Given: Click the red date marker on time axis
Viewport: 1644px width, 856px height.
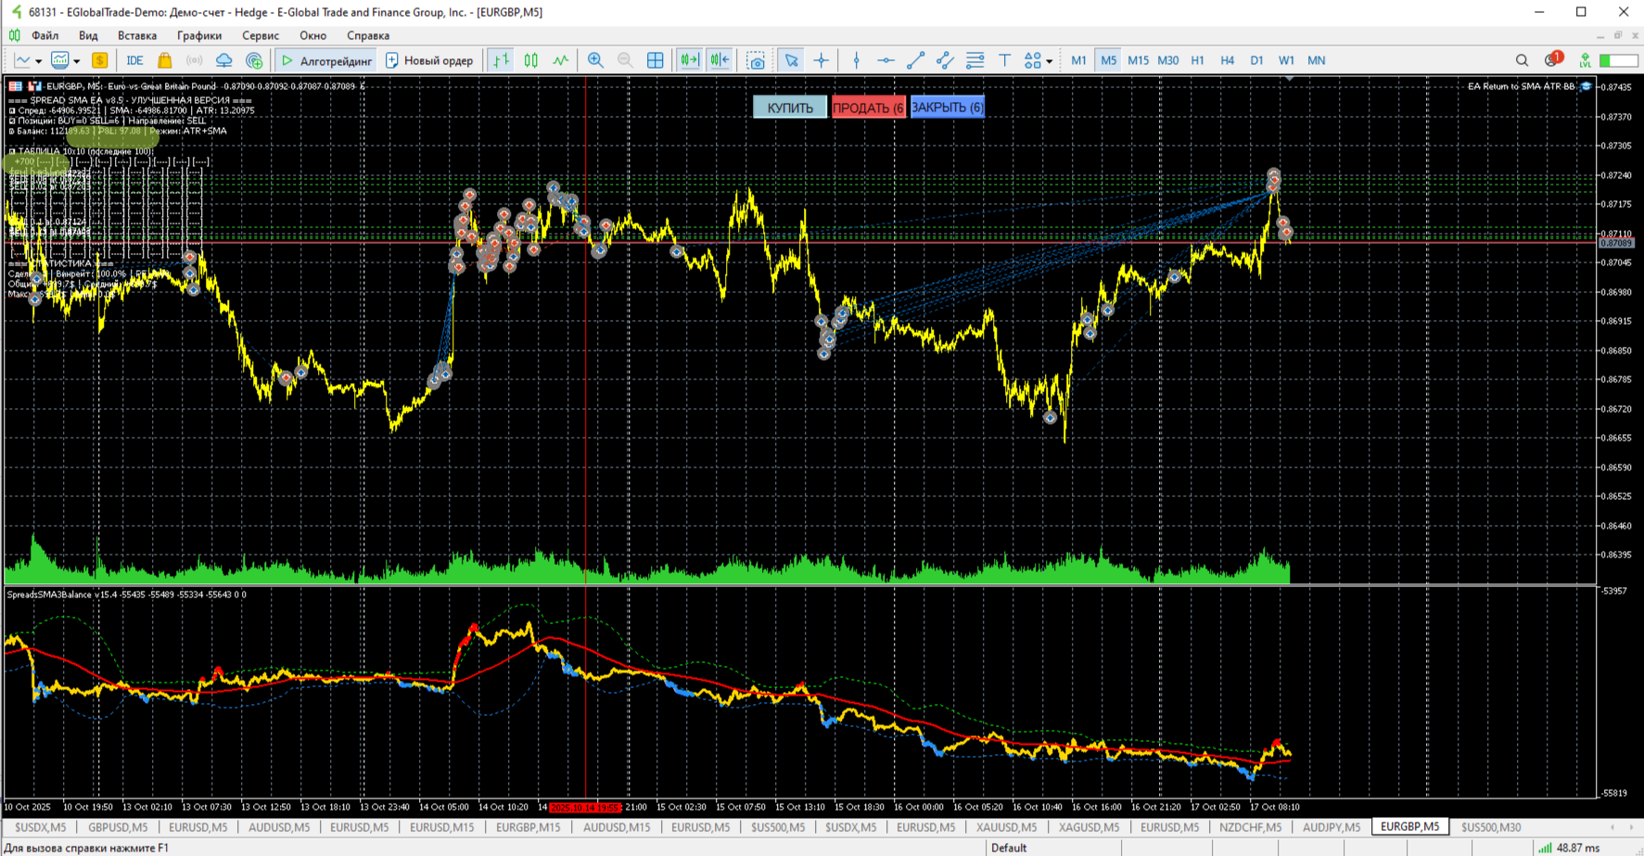Looking at the screenshot, I should click(x=584, y=808).
